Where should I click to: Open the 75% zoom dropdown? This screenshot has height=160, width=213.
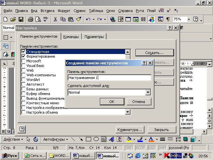click(189, 19)
